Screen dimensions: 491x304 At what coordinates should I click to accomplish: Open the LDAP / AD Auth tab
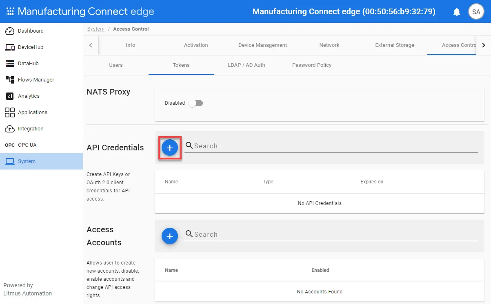click(x=247, y=65)
